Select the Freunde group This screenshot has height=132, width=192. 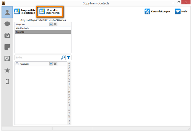click(x=43, y=32)
